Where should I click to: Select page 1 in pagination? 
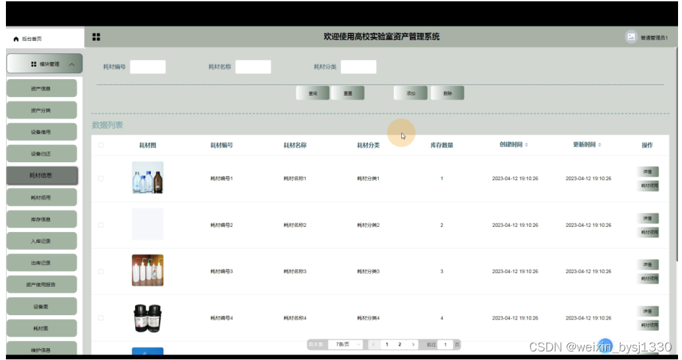pyautogui.click(x=387, y=344)
